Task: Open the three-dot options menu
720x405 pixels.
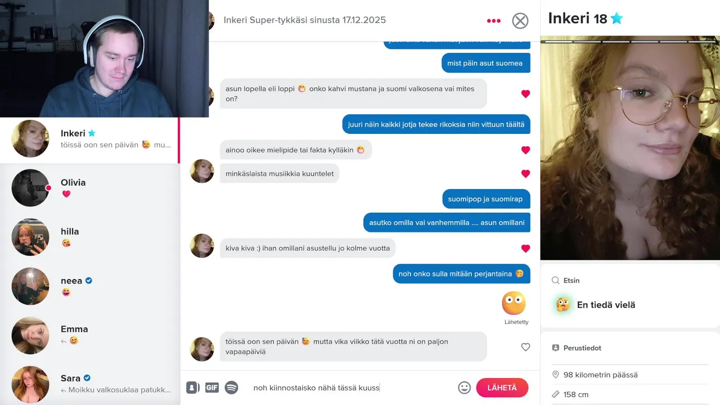Action: tap(493, 21)
